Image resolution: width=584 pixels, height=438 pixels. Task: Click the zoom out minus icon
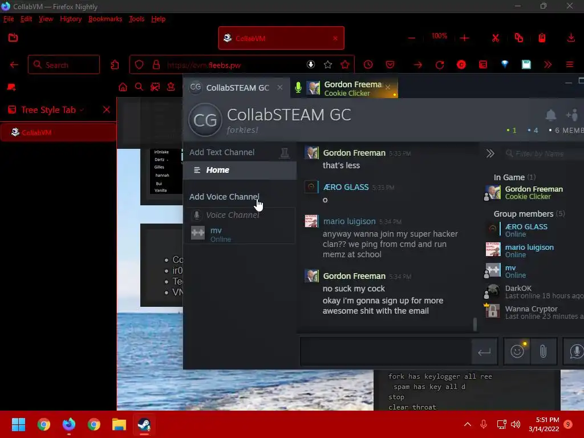412,38
